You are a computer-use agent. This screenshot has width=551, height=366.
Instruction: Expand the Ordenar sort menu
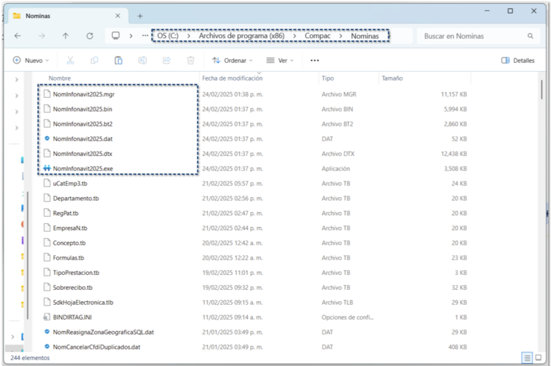click(232, 61)
